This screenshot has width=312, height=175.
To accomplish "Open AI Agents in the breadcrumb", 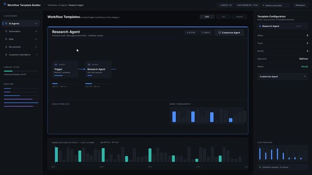I will 63,5.
